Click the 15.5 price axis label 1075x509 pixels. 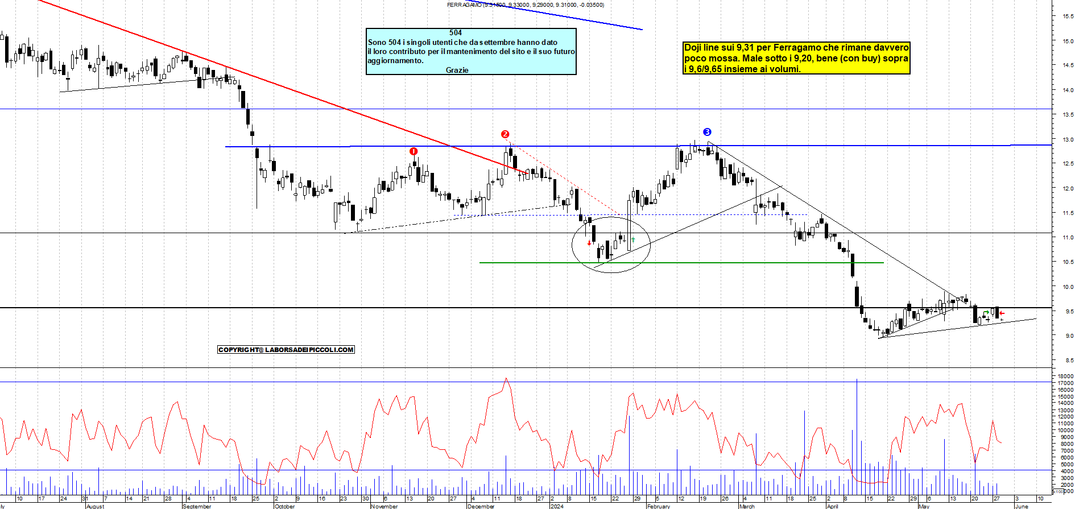point(1068,16)
